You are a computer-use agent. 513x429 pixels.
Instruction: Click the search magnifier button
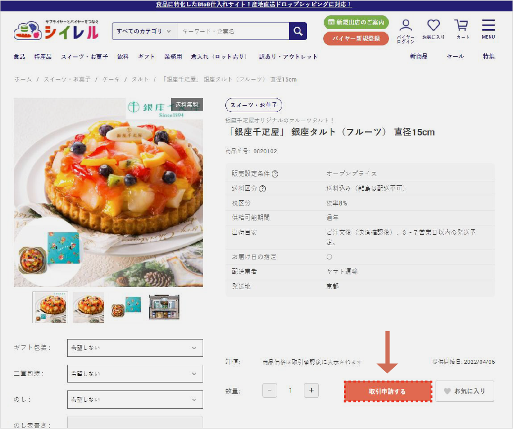(x=298, y=31)
